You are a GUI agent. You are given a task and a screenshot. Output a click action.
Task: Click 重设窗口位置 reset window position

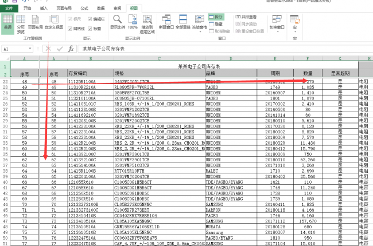coord(250,31)
